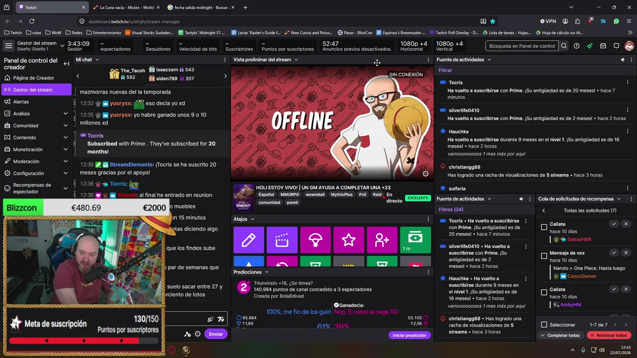
Task: Expand the Monetización sidebar section
Action: pos(66,150)
